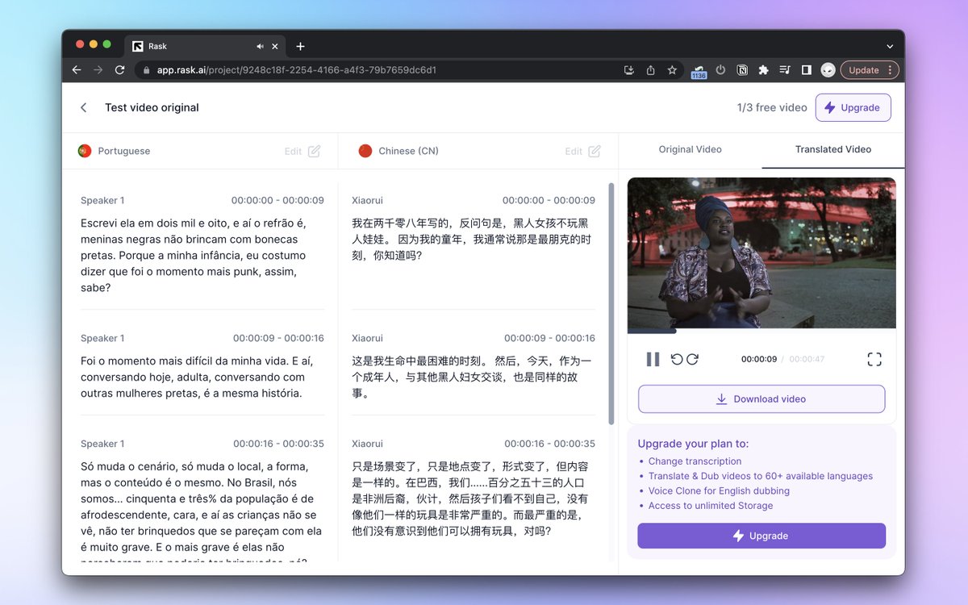Click Chinese timestamp 00:00:16 - 00:00:35
The width and height of the screenshot is (968, 605).
(x=549, y=444)
